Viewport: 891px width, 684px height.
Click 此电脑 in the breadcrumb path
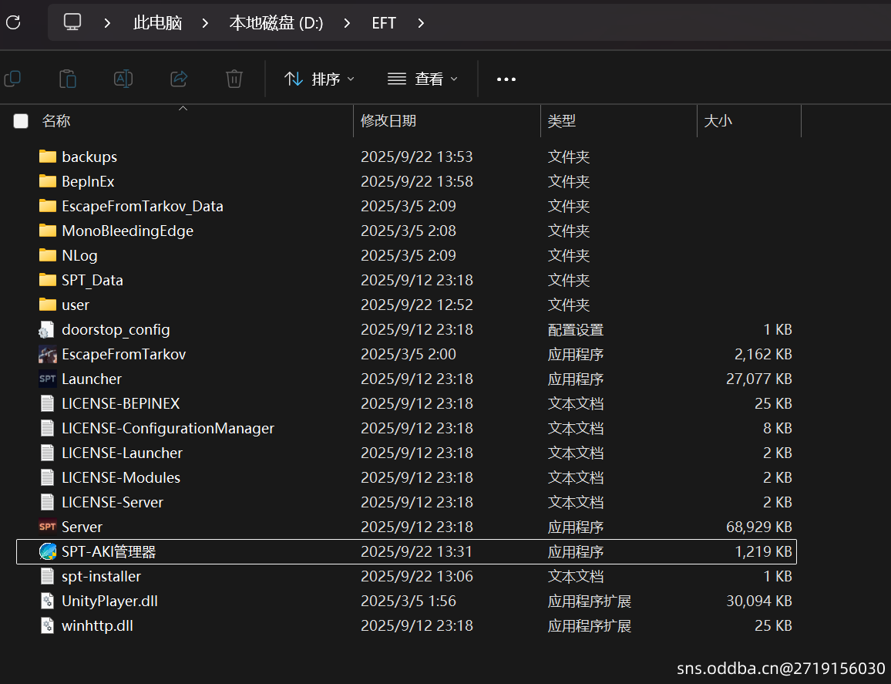tap(157, 22)
